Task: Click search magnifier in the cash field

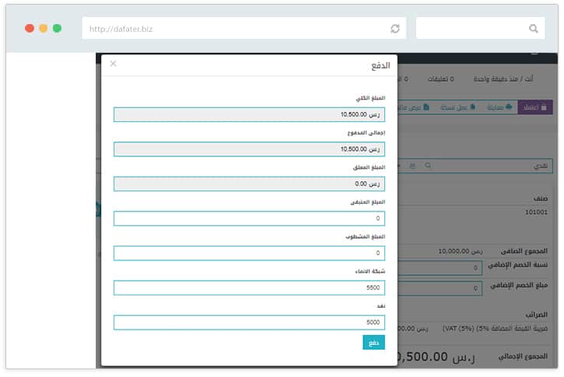Action: (x=428, y=166)
